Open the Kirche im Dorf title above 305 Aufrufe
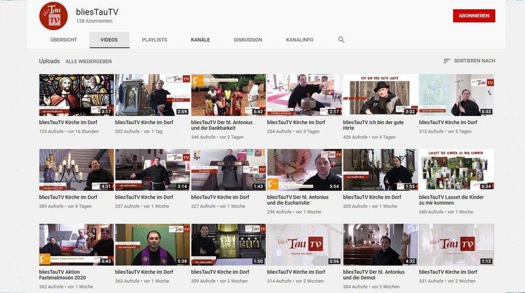Image resolution: width=525 pixels, height=293 pixels. (x=372, y=197)
